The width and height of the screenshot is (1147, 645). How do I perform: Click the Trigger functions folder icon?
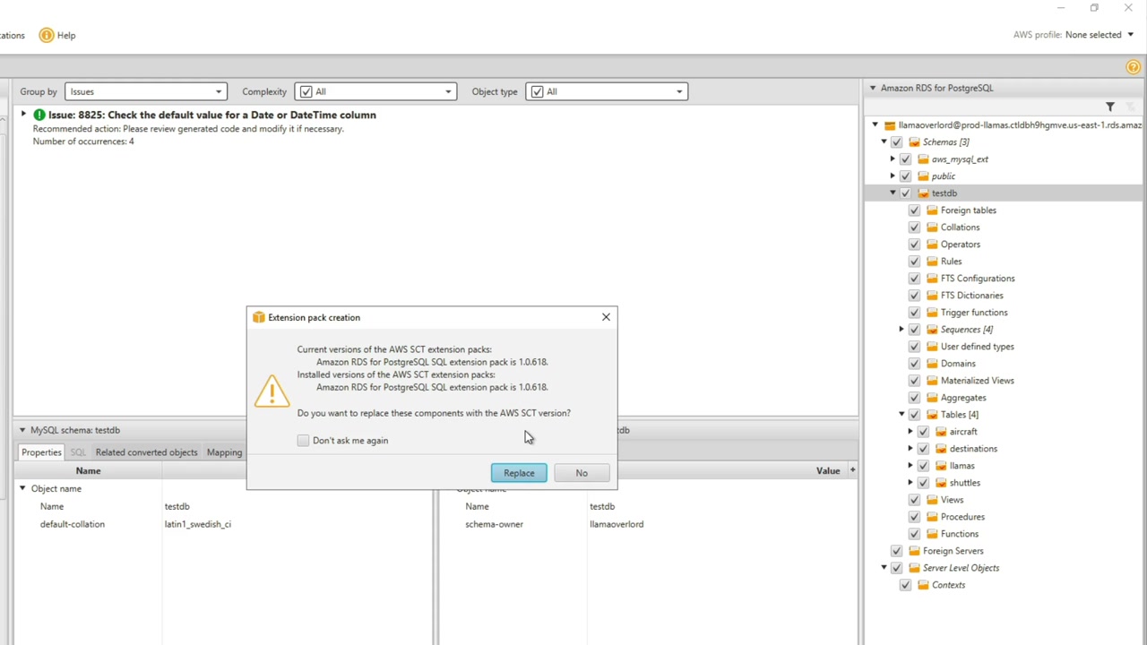tap(932, 313)
